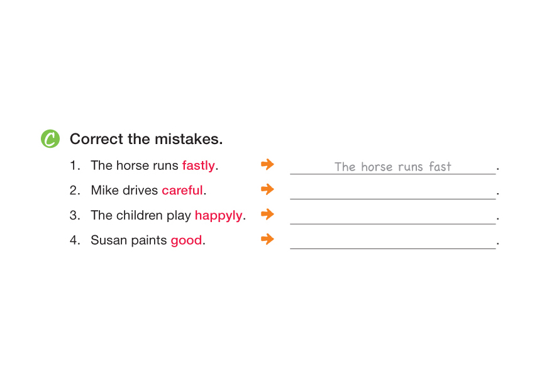
Task: Click the heading 'Correct the mistakes.'
Action: pos(146,139)
